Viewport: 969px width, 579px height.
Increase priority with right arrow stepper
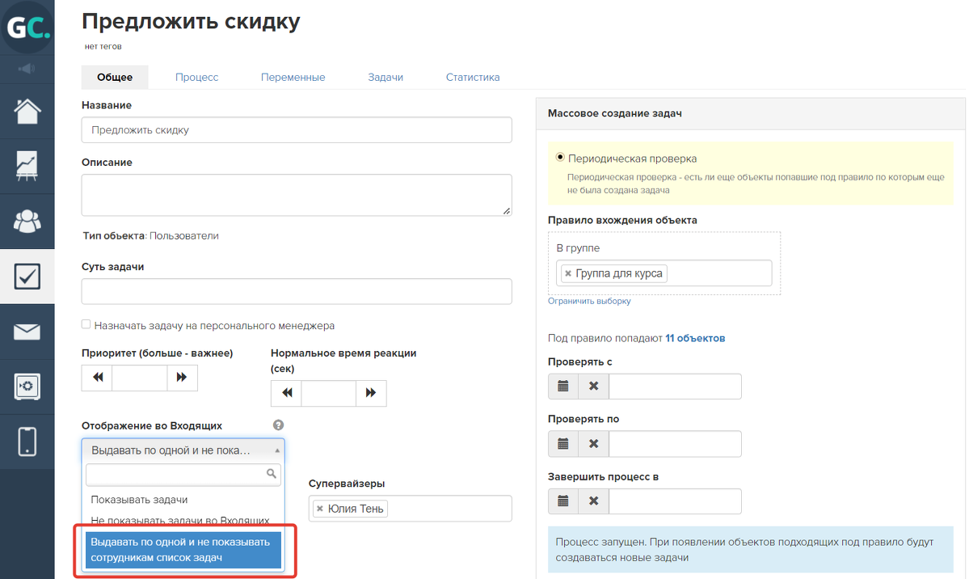point(182,378)
